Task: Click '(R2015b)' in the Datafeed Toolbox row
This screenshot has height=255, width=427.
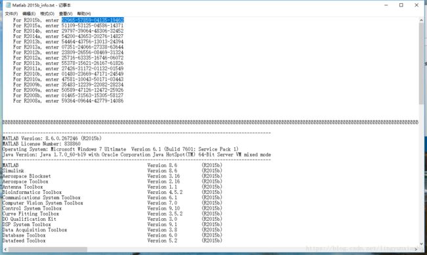Action: (x=212, y=241)
